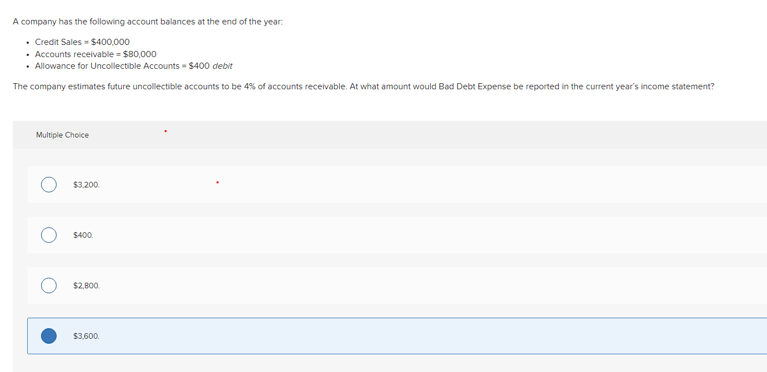
Task: Click the red dot beside Multiple Choice
Action: (165, 131)
